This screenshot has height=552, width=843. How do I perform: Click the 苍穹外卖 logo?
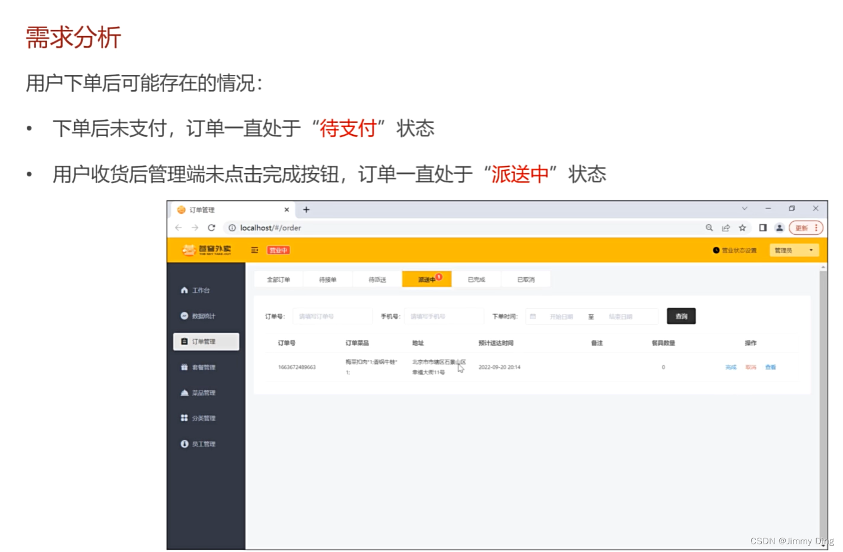tap(207, 250)
